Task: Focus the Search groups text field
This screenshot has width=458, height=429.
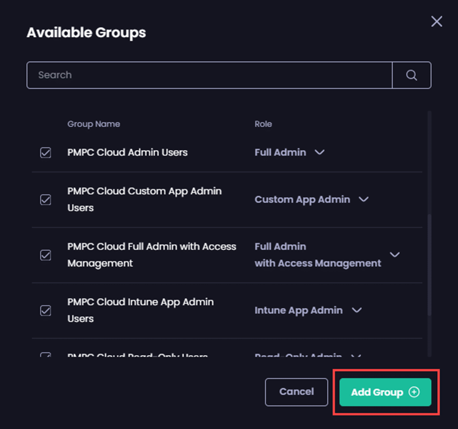Action: [209, 75]
